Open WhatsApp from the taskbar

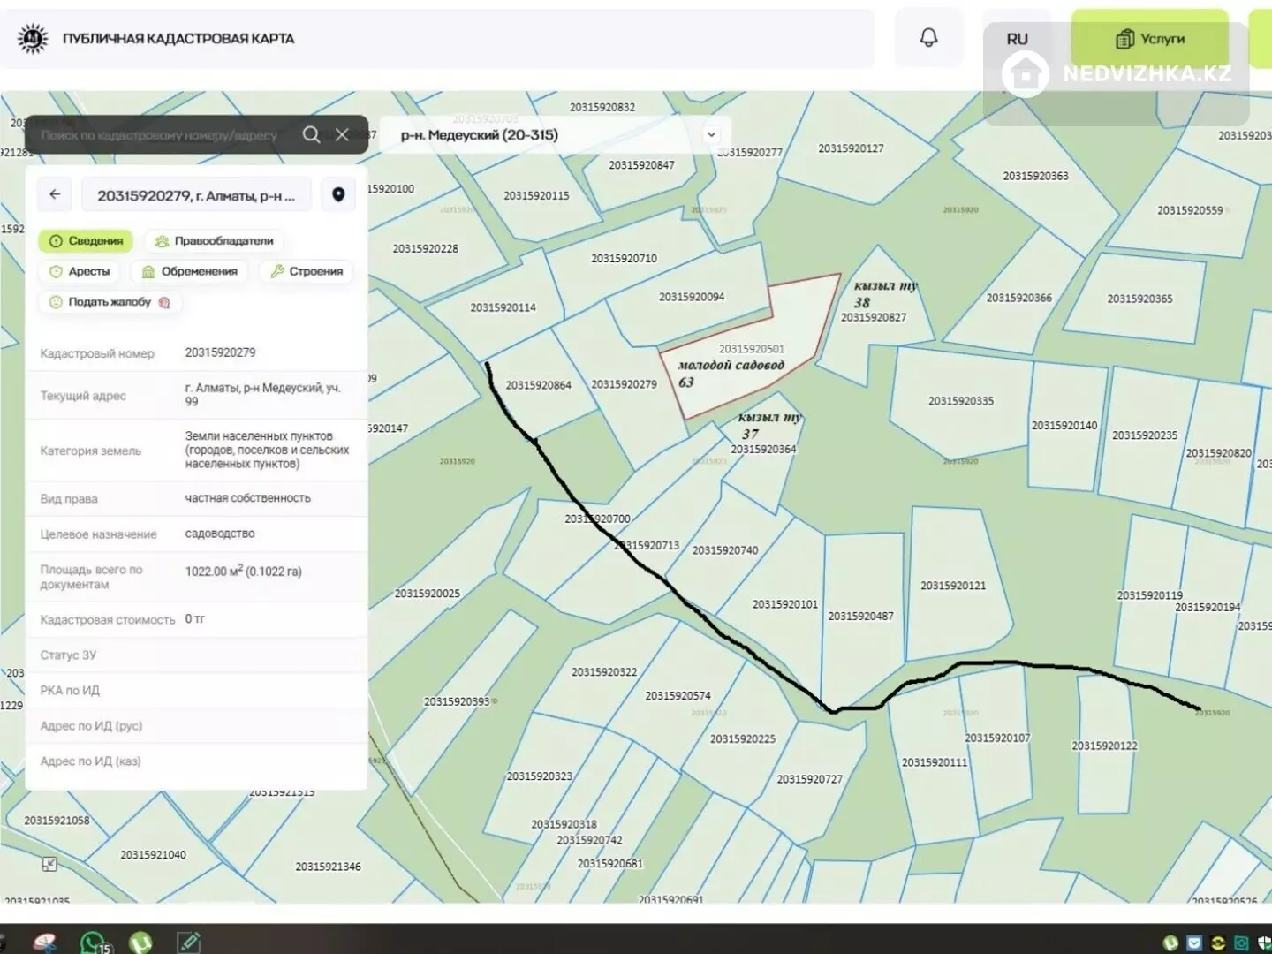click(x=94, y=942)
